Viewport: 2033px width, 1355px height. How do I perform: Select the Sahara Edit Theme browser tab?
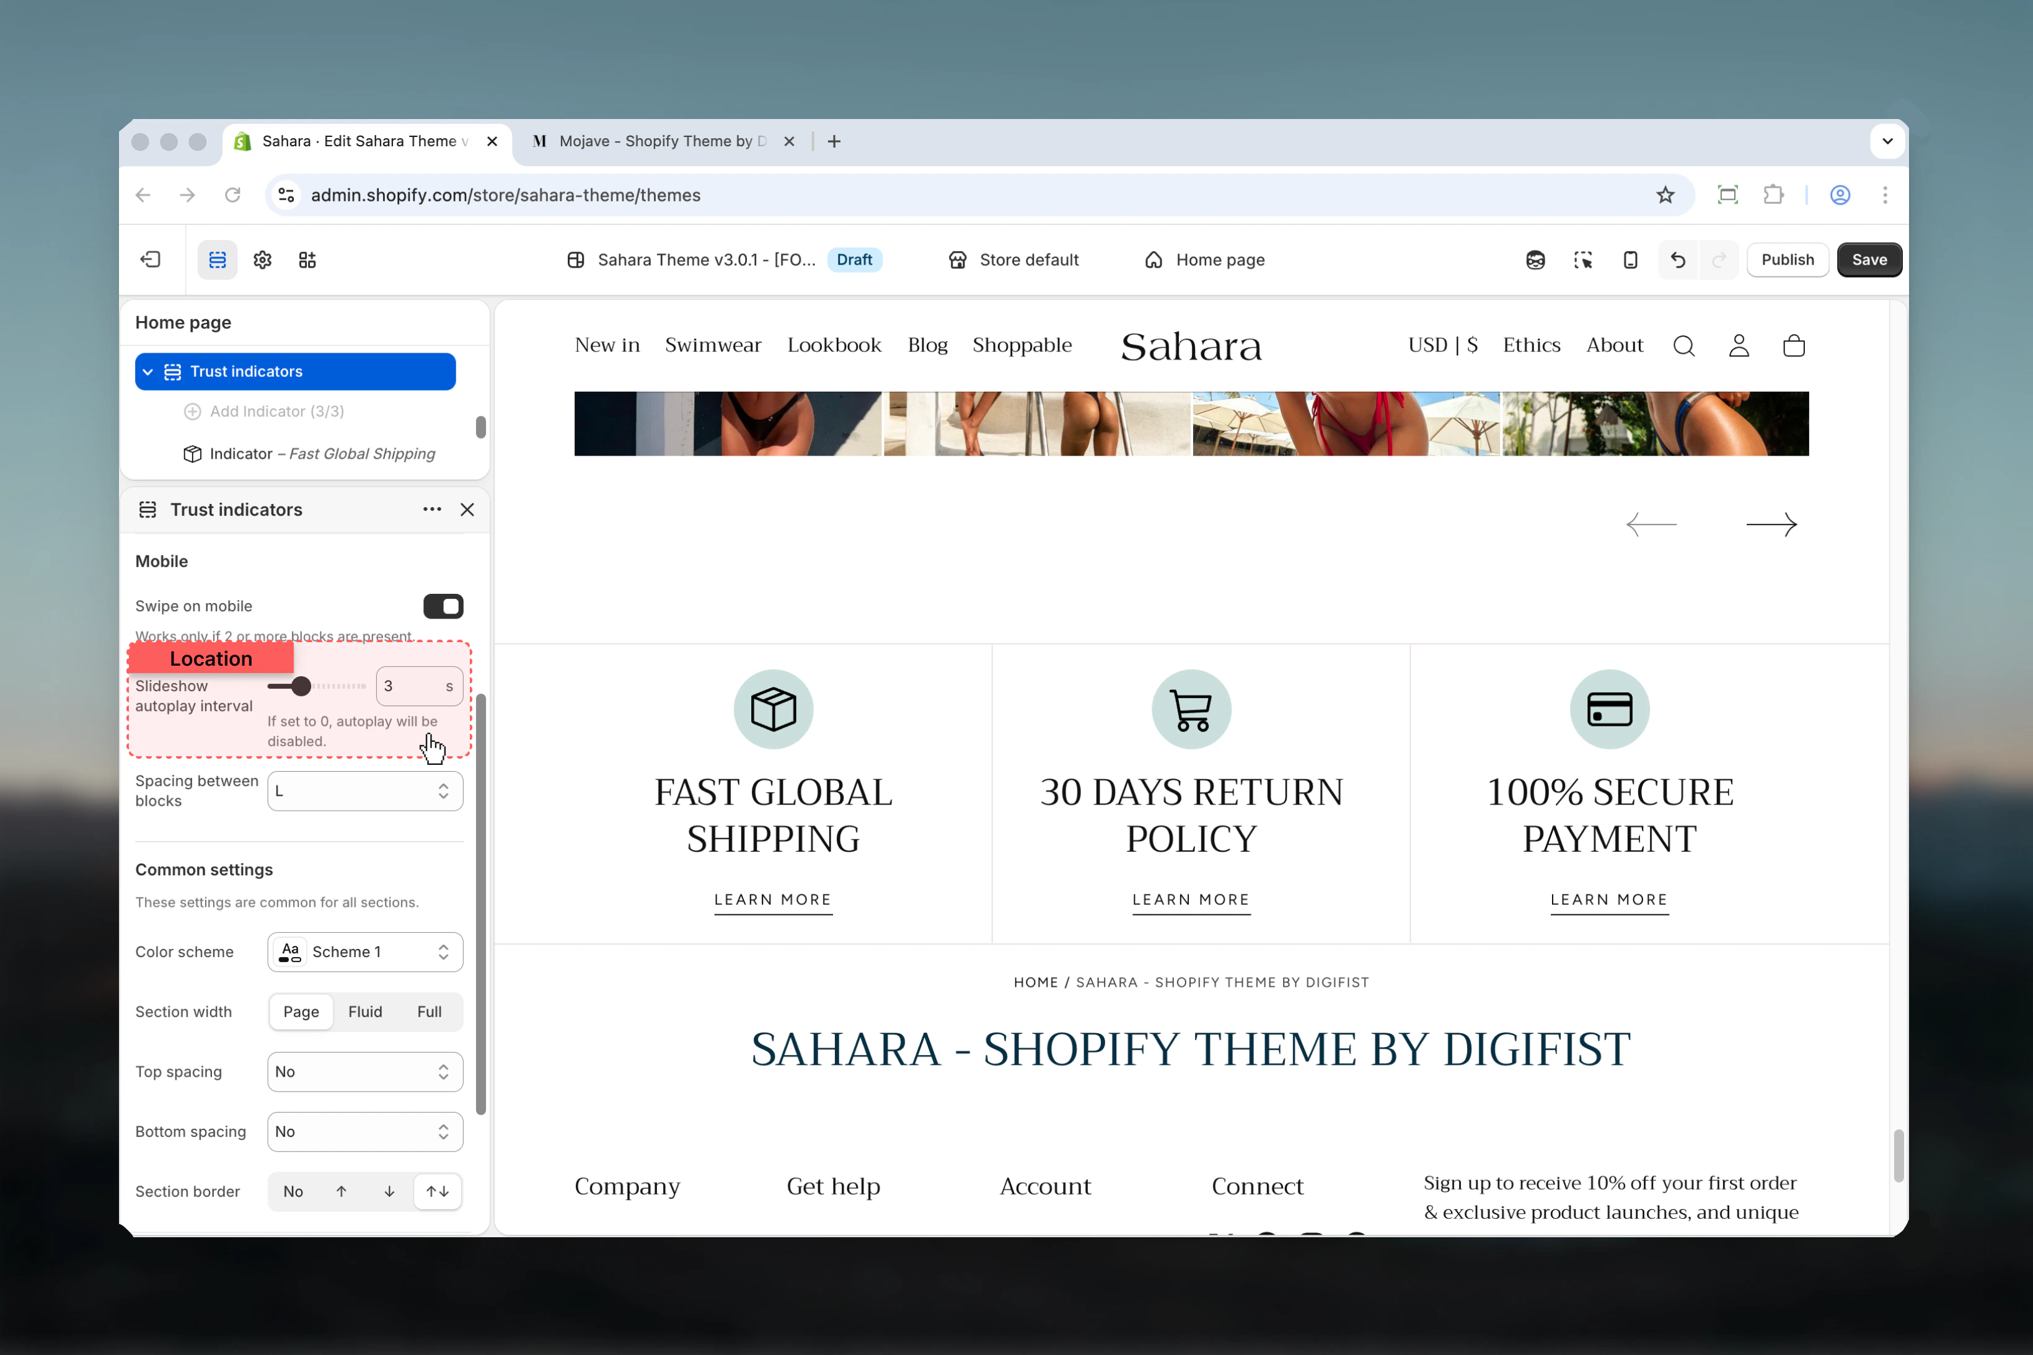tap(366, 141)
